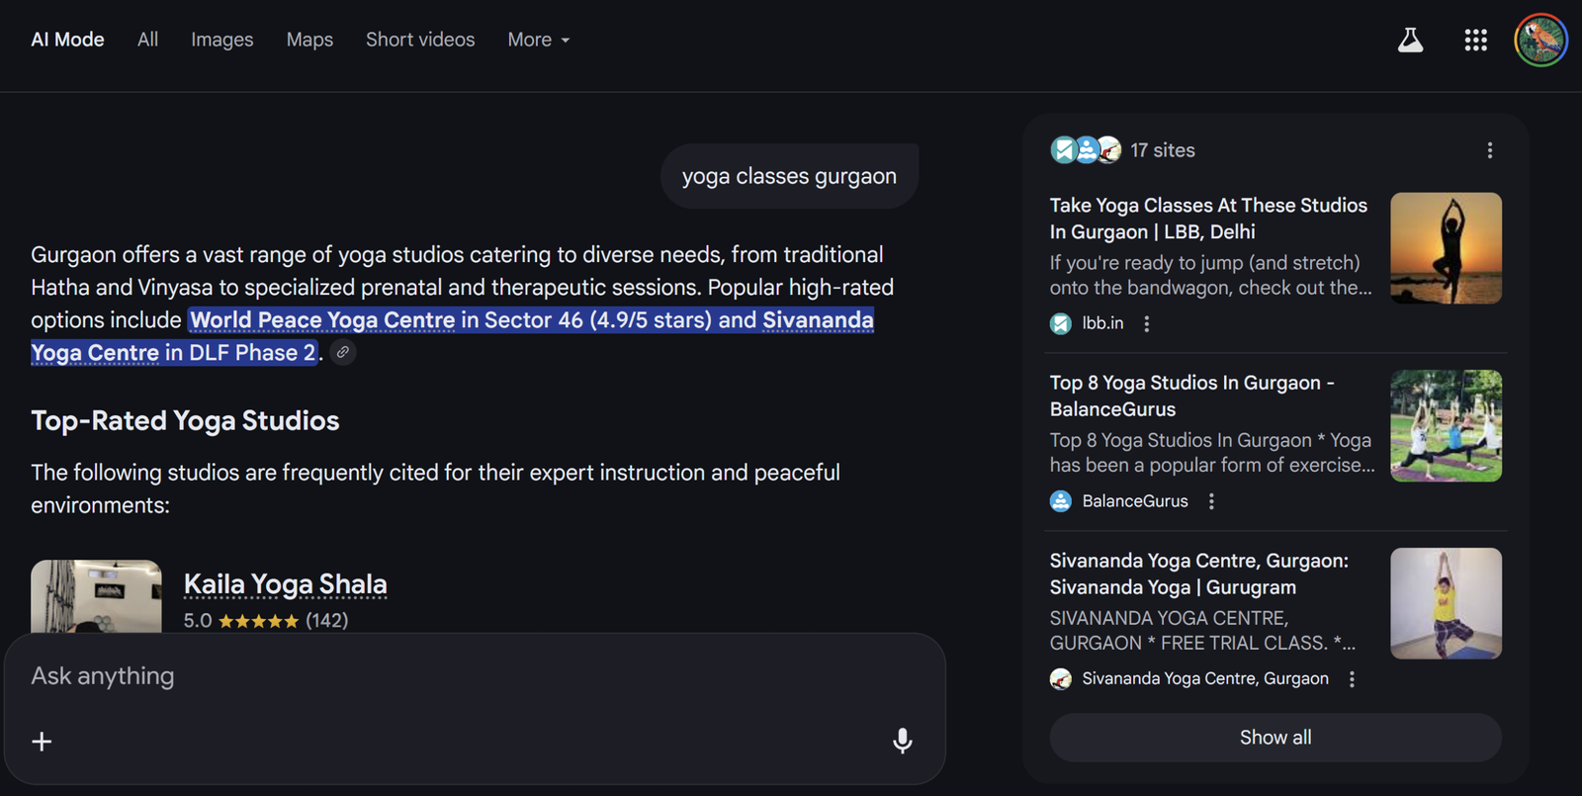The height and width of the screenshot is (796, 1582).
Task: Open World Peace Yoga Centre link
Action: coord(322,320)
